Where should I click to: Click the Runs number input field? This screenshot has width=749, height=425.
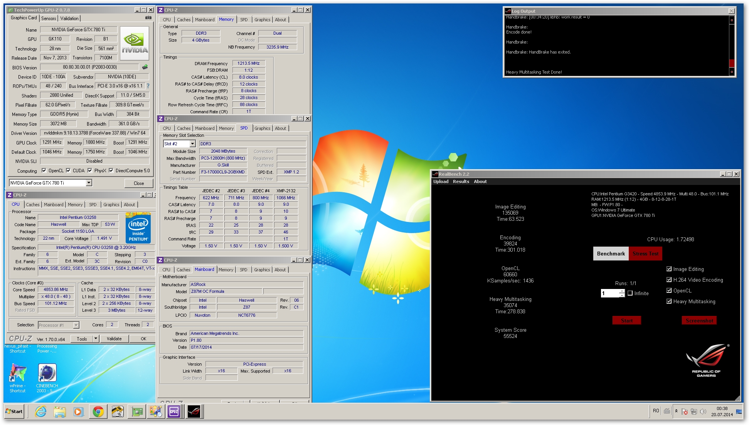point(610,293)
